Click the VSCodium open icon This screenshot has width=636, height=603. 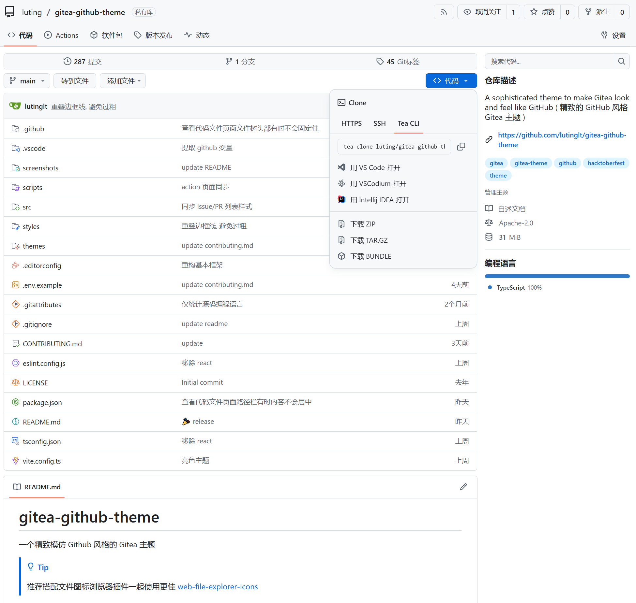click(341, 183)
